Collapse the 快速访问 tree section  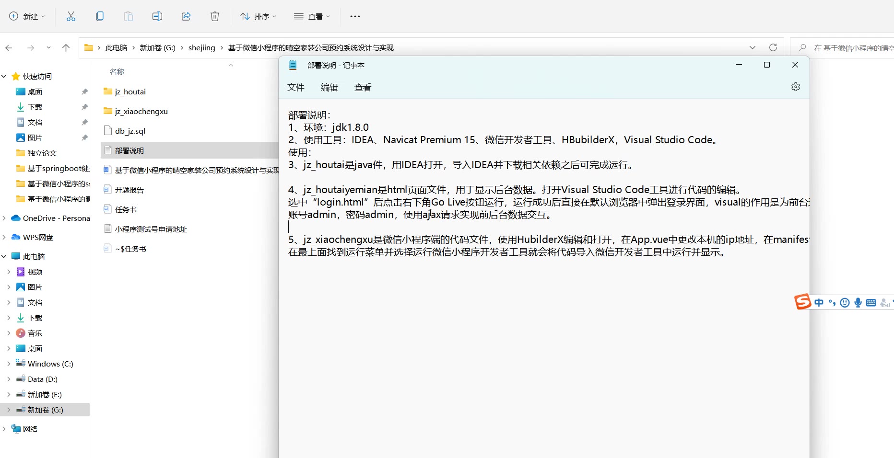(4, 76)
